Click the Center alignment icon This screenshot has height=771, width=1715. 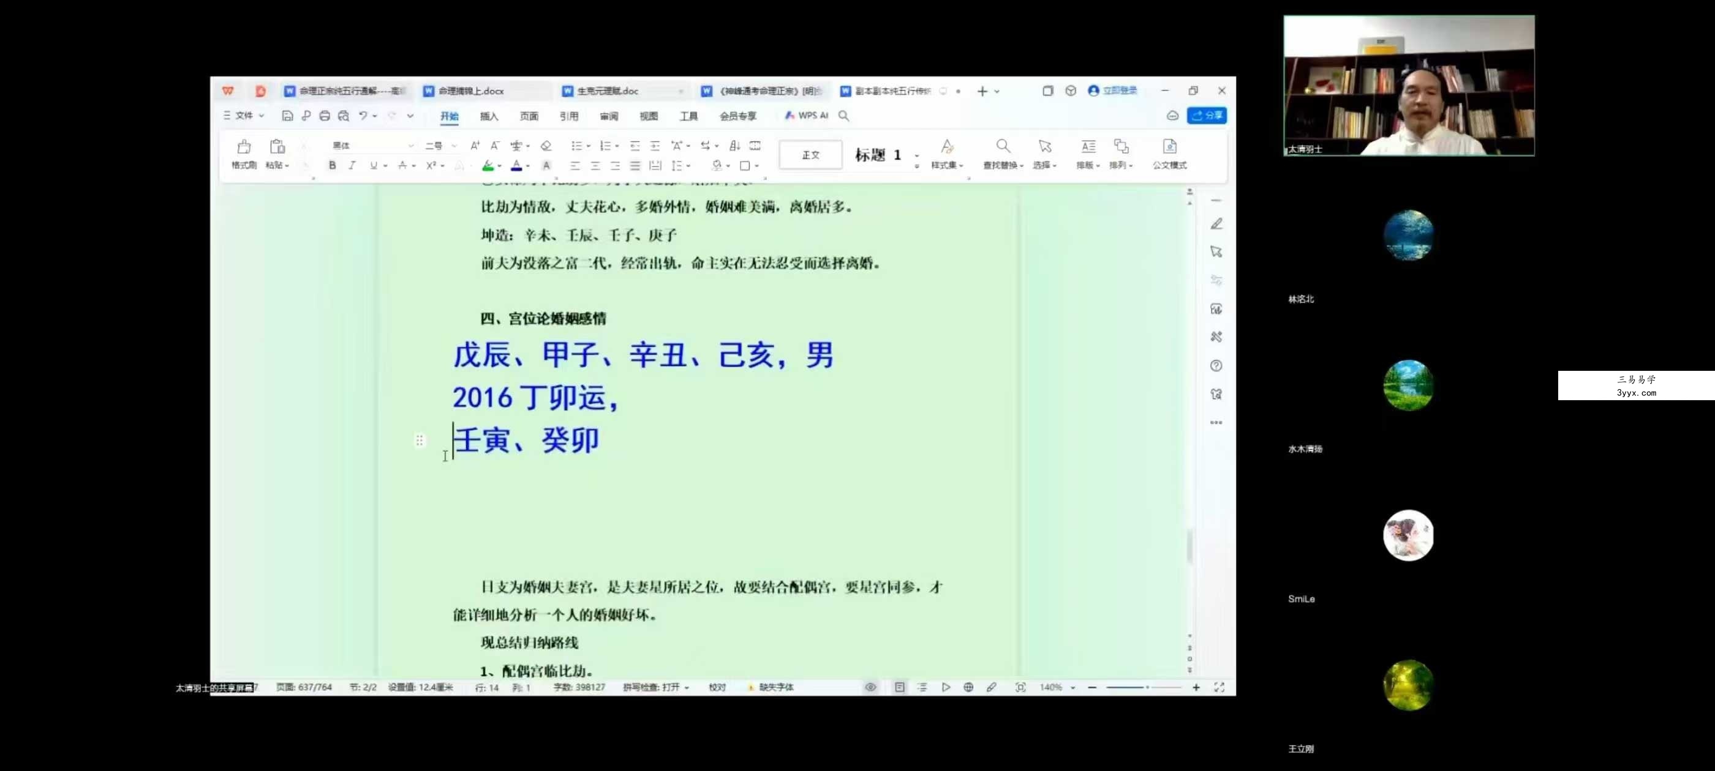[x=595, y=166]
